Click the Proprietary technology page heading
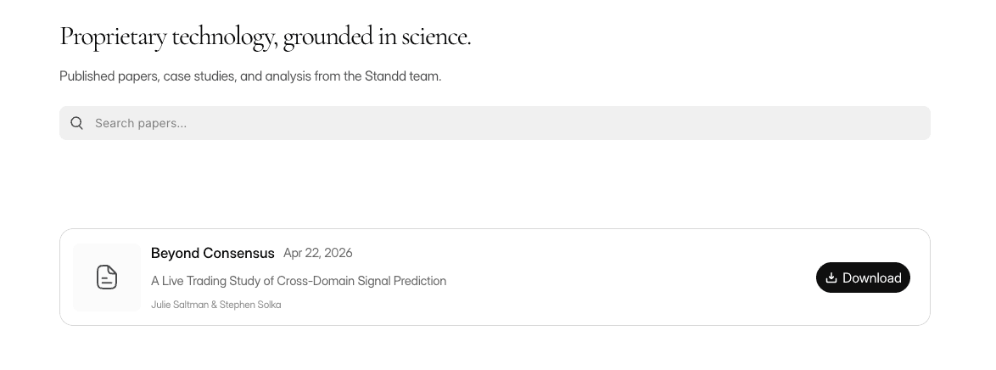The height and width of the screenshot is (370, 996). coord(266,36)
